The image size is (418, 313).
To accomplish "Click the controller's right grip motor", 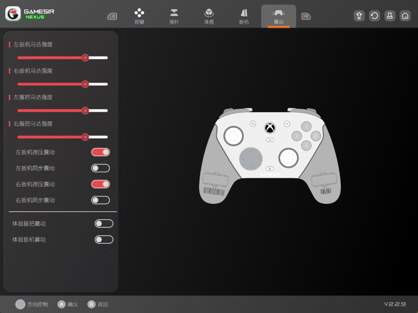I will (x=324, y=183).
